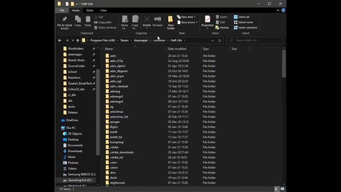Viewport: 341px width, 192px height.
Task: Click the Delete ribbon icon
Action: [147, 19]
